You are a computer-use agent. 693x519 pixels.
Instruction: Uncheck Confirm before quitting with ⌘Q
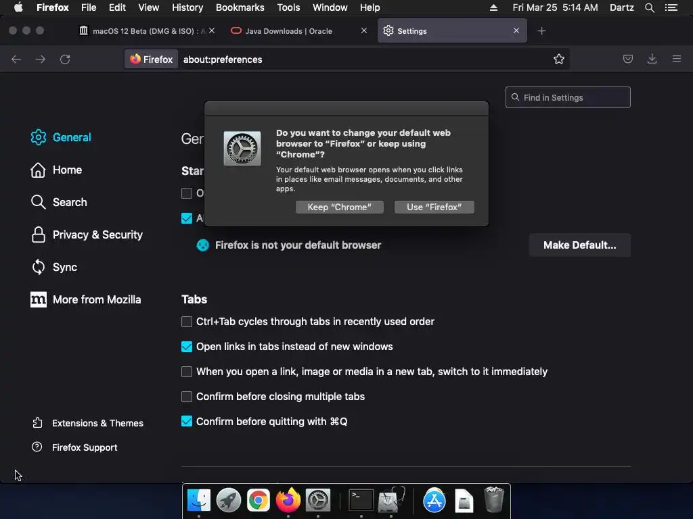187,422
